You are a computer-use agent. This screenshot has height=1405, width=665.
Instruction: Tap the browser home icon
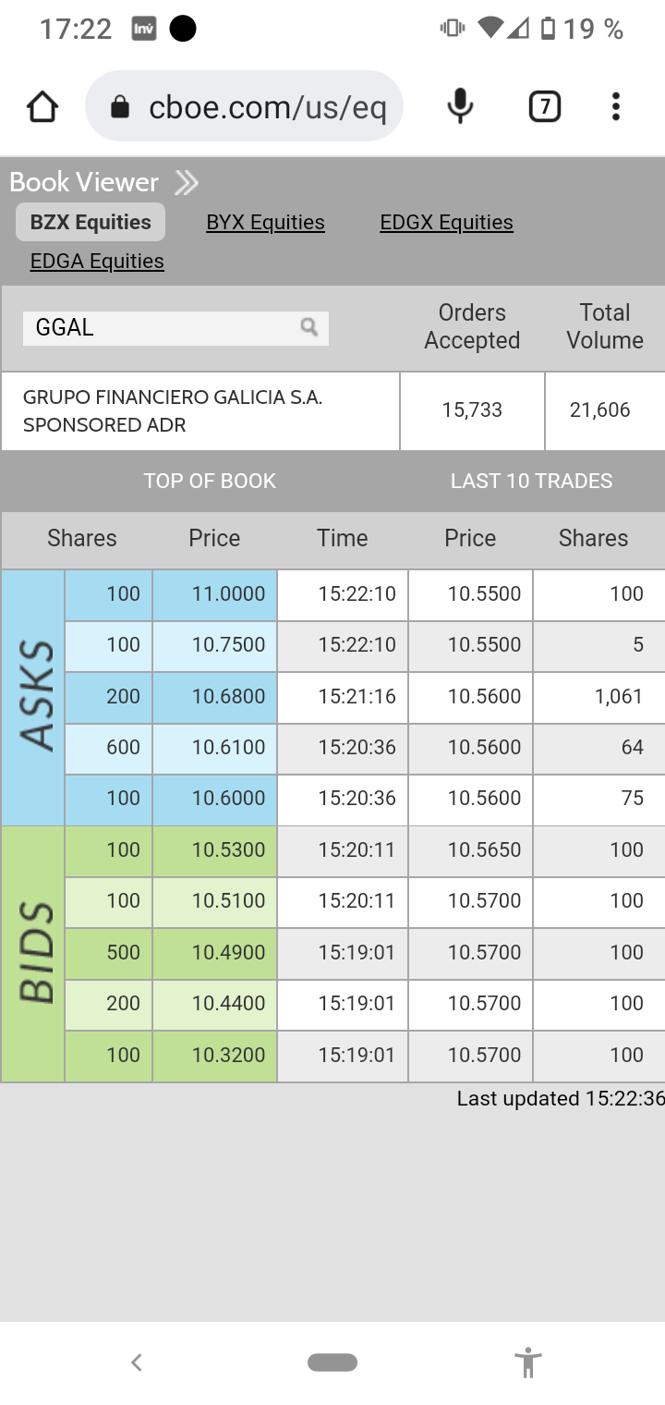click(42, 107)
